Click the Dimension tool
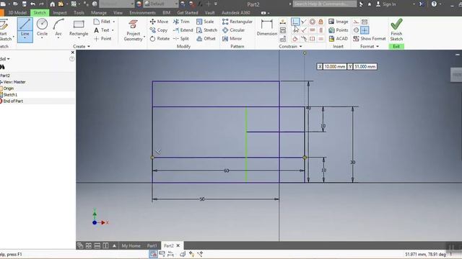This screenshot has height=259, width=462. (266, 28)
